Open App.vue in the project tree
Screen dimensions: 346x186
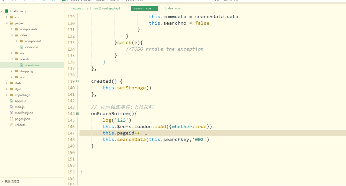[20, 101]
